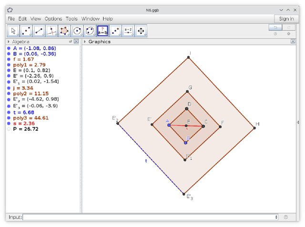Open the Input bar history dropdown arrow

[x=277, y=217]
